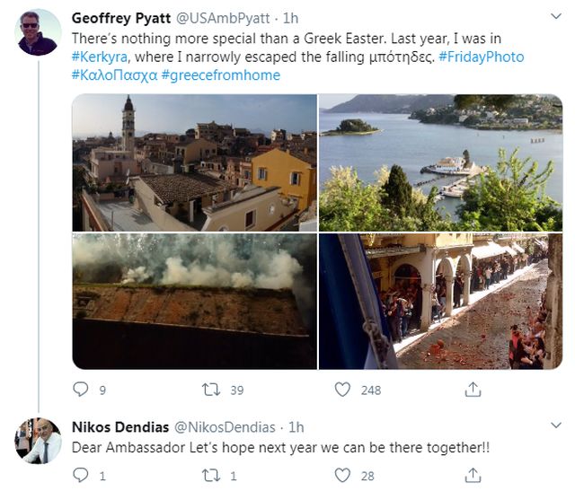Share Geoffrey Pyatt's tweet
The image size is (575, 491).
[473, 390]
